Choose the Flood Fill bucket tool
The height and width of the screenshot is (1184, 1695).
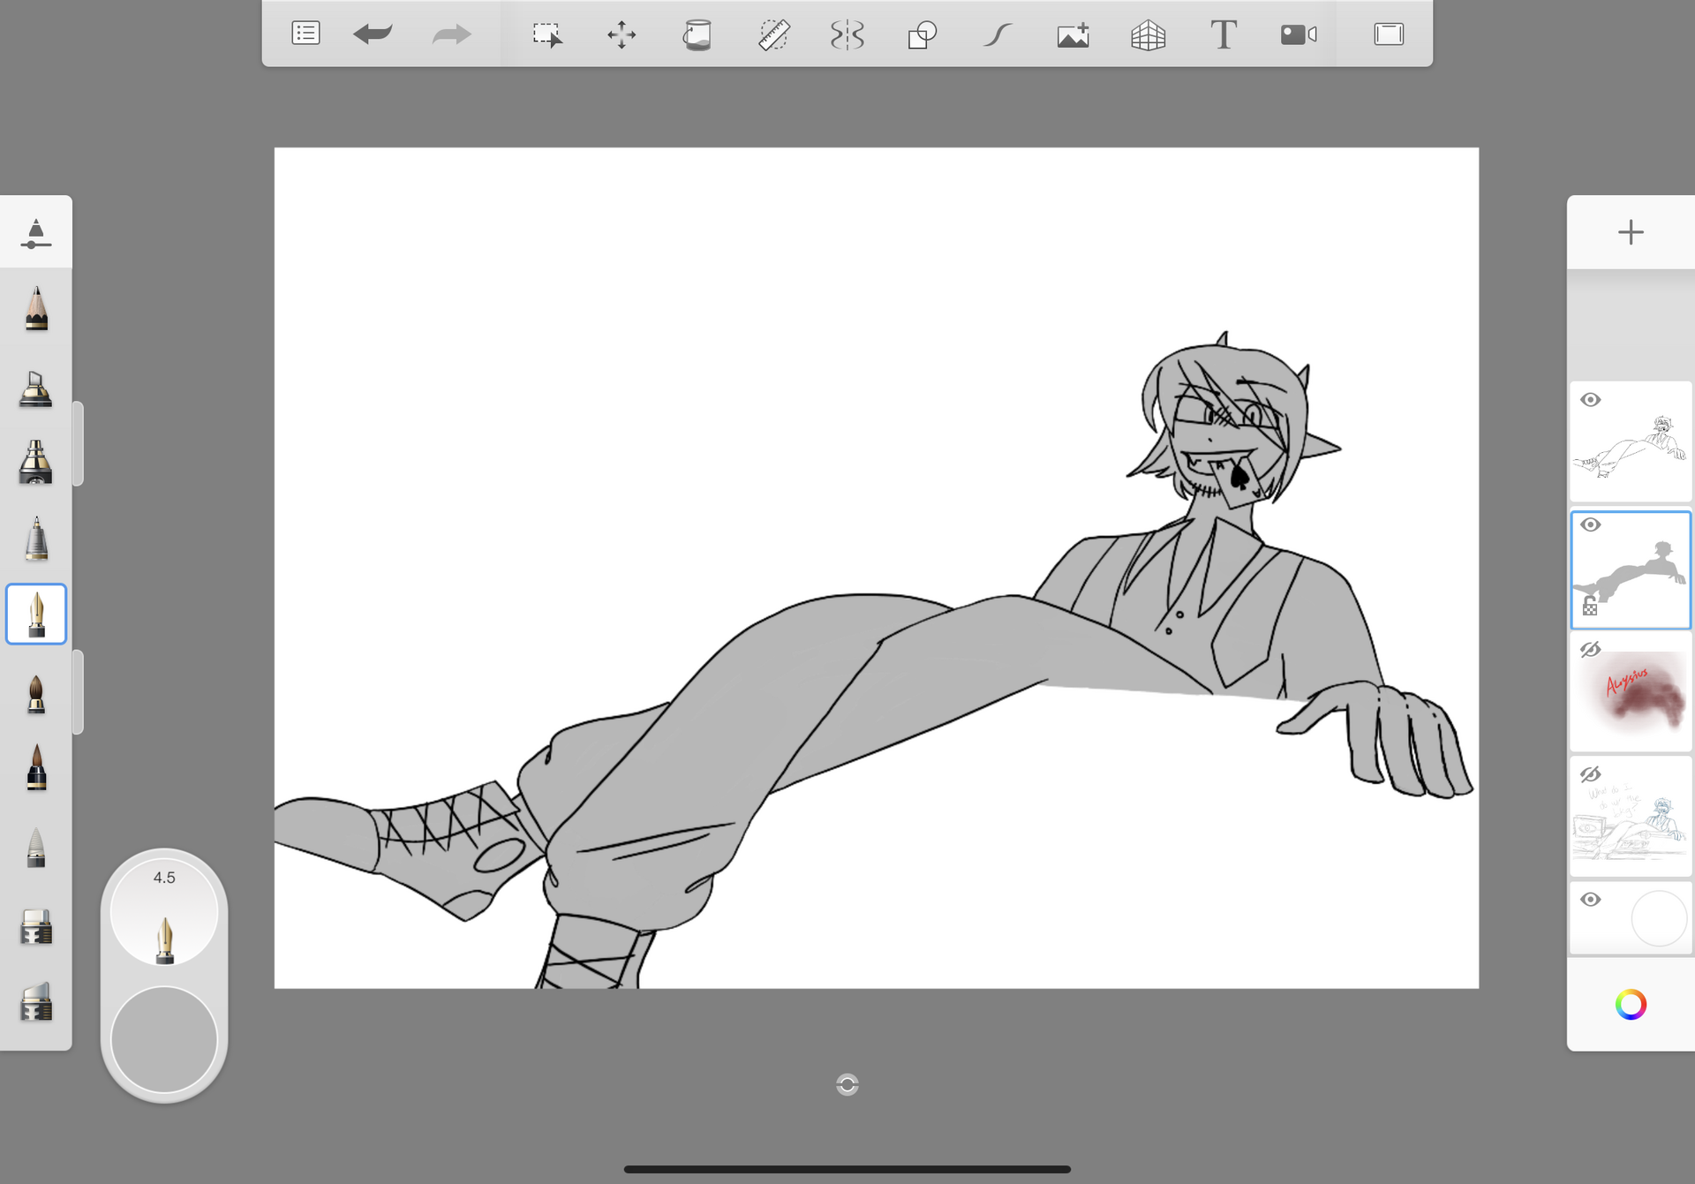[697, 34]
